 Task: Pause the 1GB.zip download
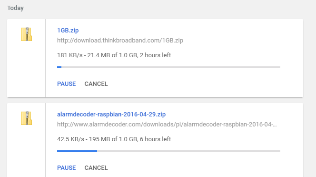click(x=67, y=84)
